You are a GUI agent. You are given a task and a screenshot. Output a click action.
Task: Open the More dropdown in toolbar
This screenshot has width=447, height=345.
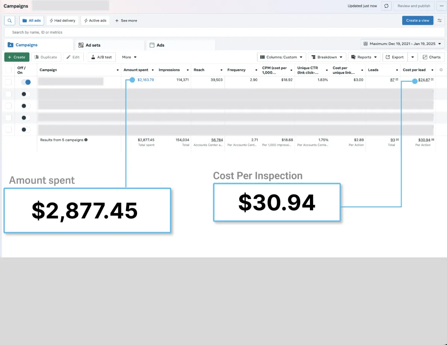[129, 57]
